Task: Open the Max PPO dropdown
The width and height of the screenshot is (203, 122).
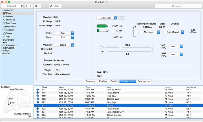Action: coord(175,54)
